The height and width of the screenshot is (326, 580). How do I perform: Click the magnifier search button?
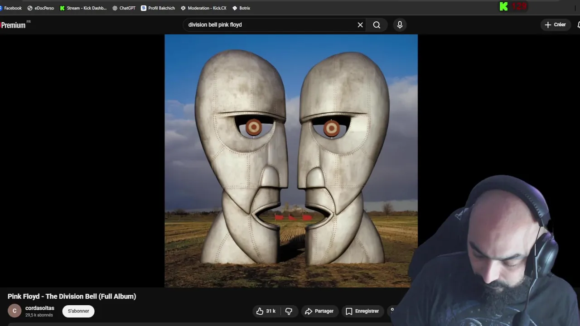[x=377, y=25]
